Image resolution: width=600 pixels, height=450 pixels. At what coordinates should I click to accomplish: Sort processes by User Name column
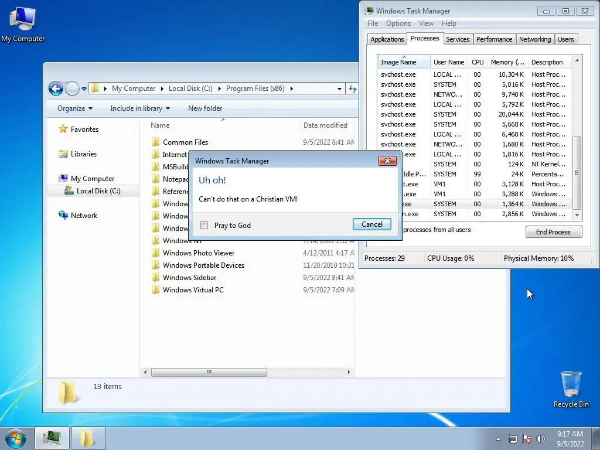449,62
